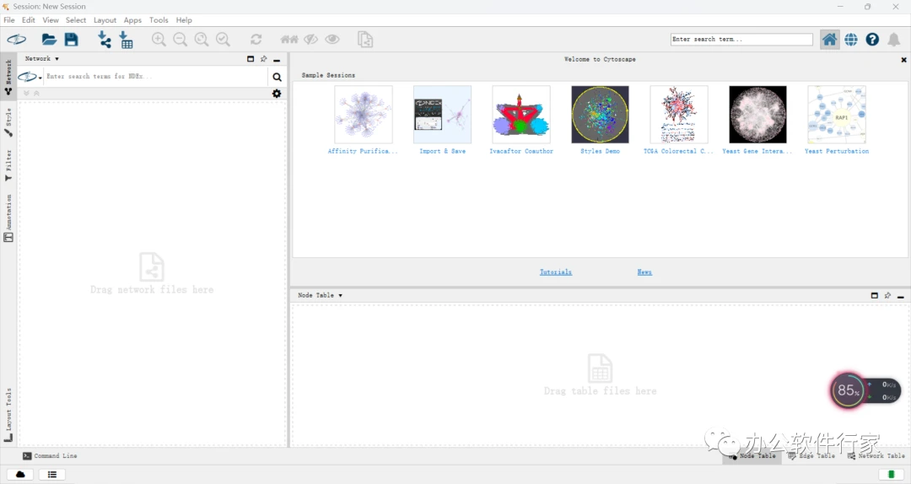This screenshot has width=911, height=484.
Task: View notifications bell icon
Action: pyautogui.click(x=894, y=40)
